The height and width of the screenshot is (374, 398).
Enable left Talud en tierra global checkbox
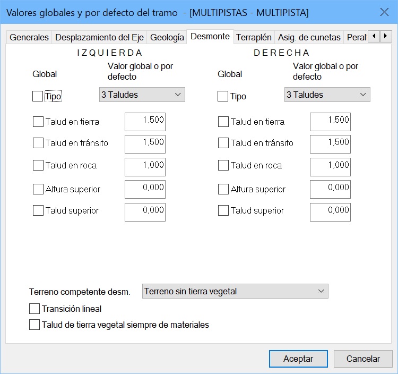click(38, 122)
